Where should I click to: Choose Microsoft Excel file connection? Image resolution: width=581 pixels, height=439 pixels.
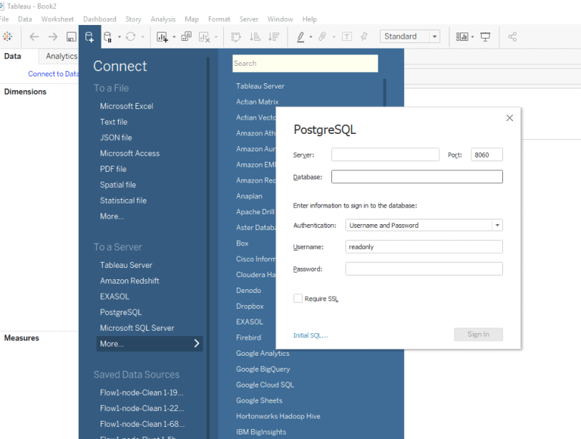[126, 106]
